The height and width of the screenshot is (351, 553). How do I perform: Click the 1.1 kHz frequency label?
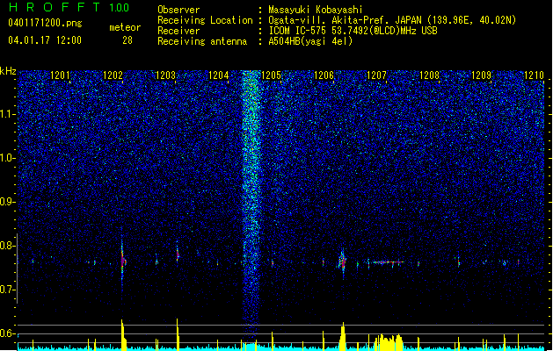(x=8, y=114)
